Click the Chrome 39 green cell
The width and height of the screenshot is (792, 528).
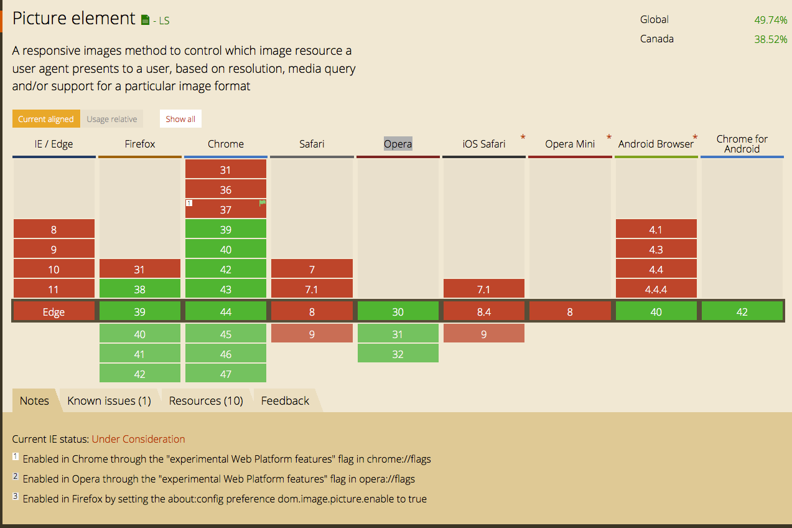click(x=226, y=229)
